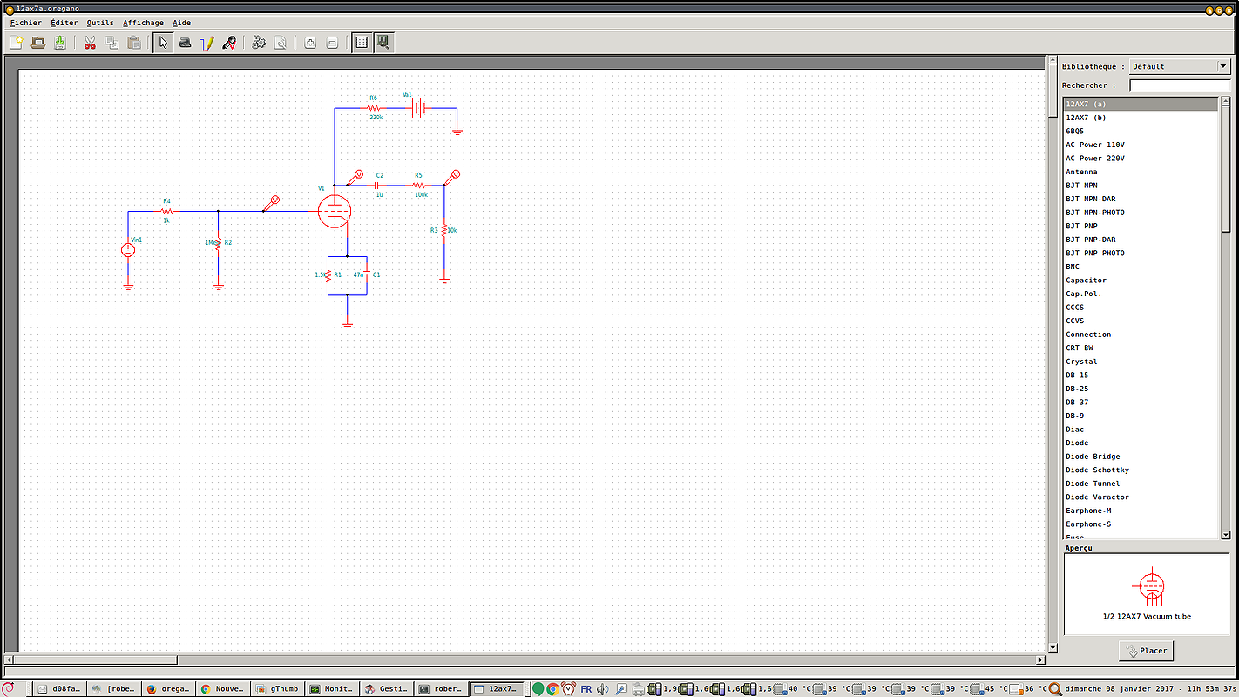Image resolution: width=1239 pixels, height=697 pixels.
Task: Open the Aide menu
Action: 181,23
